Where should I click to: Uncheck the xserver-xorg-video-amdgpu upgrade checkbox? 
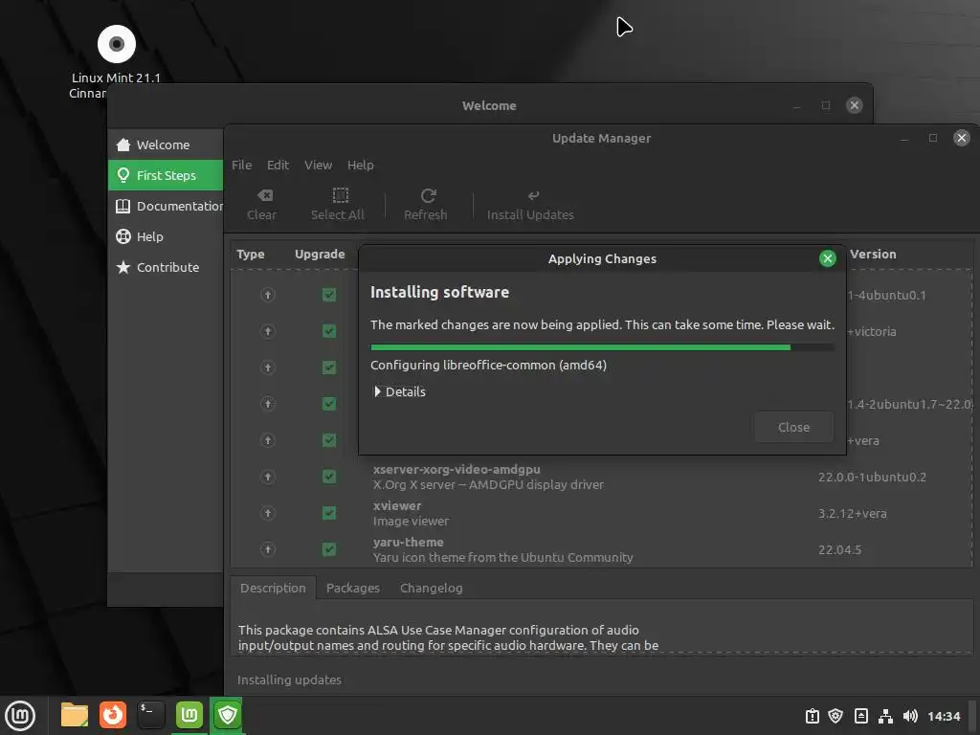[x=329, y=477]
